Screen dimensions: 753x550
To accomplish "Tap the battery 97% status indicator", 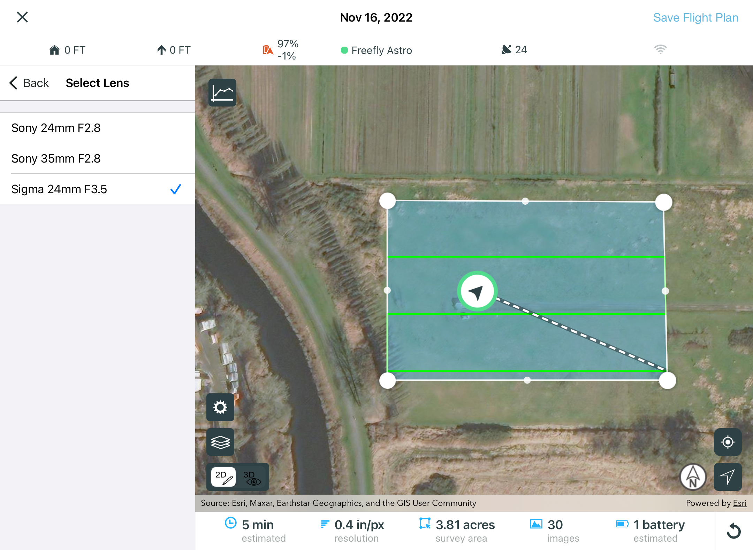I will click(x=281, y=50).
